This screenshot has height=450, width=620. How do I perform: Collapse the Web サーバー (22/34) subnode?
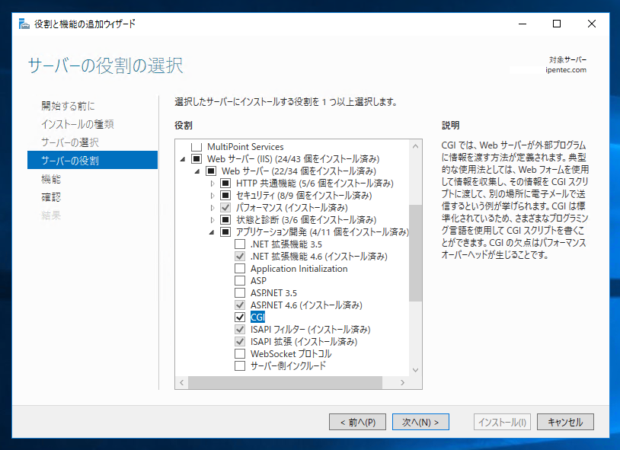197,171
